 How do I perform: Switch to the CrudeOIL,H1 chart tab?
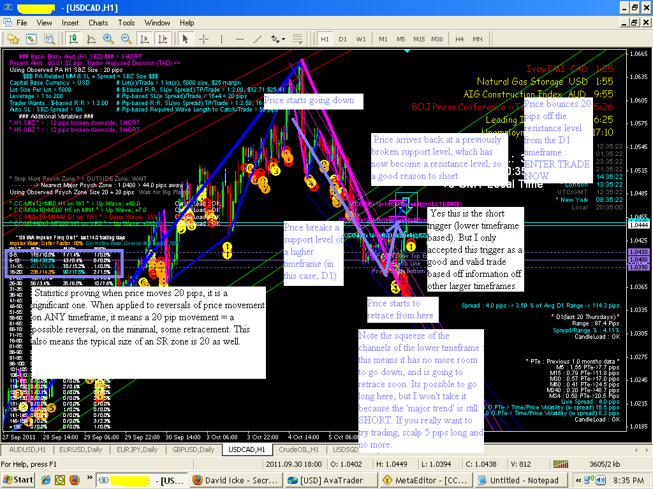pyautogui.click(x=297, y=449)
